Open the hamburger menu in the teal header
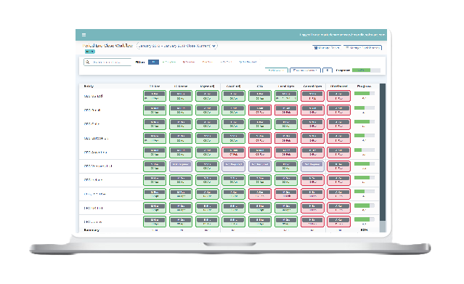464x284 pixels. coord(84,35)
